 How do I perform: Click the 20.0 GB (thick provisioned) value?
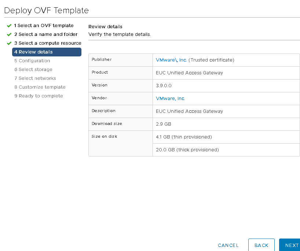187,150
